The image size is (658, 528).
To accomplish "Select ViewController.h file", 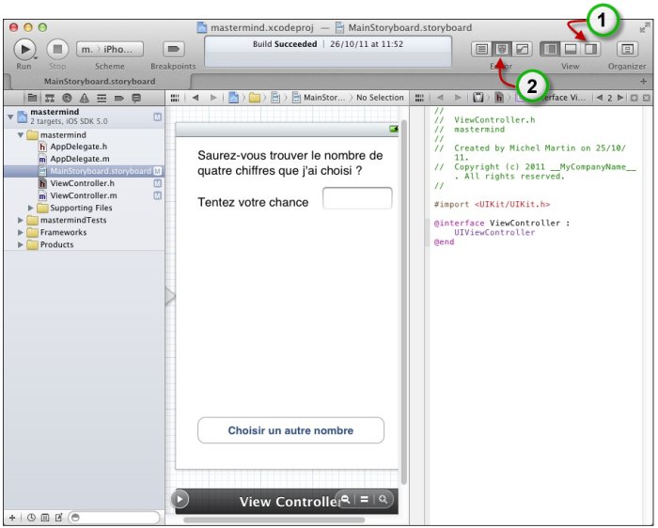I will tap(84, 183).
